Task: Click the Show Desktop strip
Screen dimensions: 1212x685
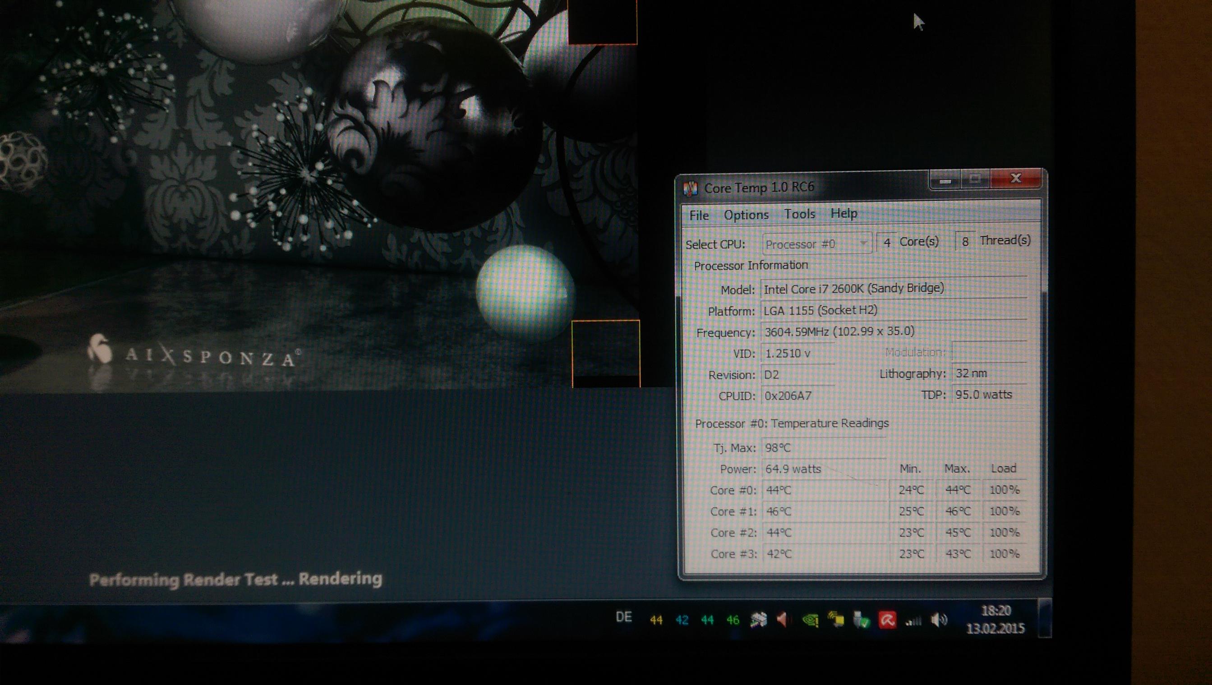Action: (x=1045, y=618)
